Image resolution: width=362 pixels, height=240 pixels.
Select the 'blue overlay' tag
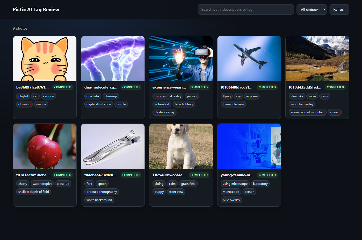click(x=231, y=200)
